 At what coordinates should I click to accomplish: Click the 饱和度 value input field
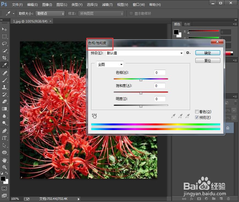tap(160, 86)
